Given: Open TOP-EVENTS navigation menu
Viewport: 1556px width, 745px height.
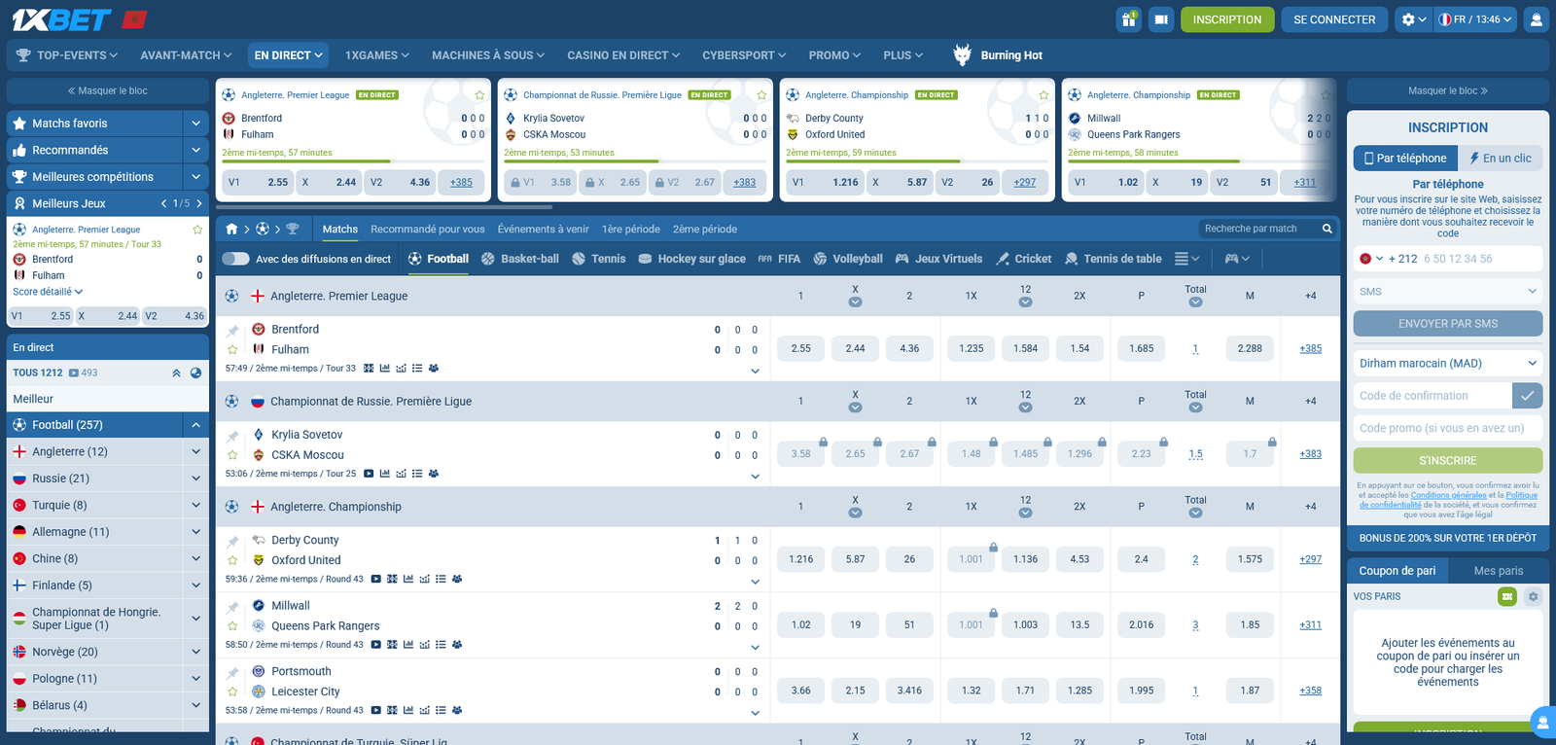Looking at the screenshot, I should point(67,55).
